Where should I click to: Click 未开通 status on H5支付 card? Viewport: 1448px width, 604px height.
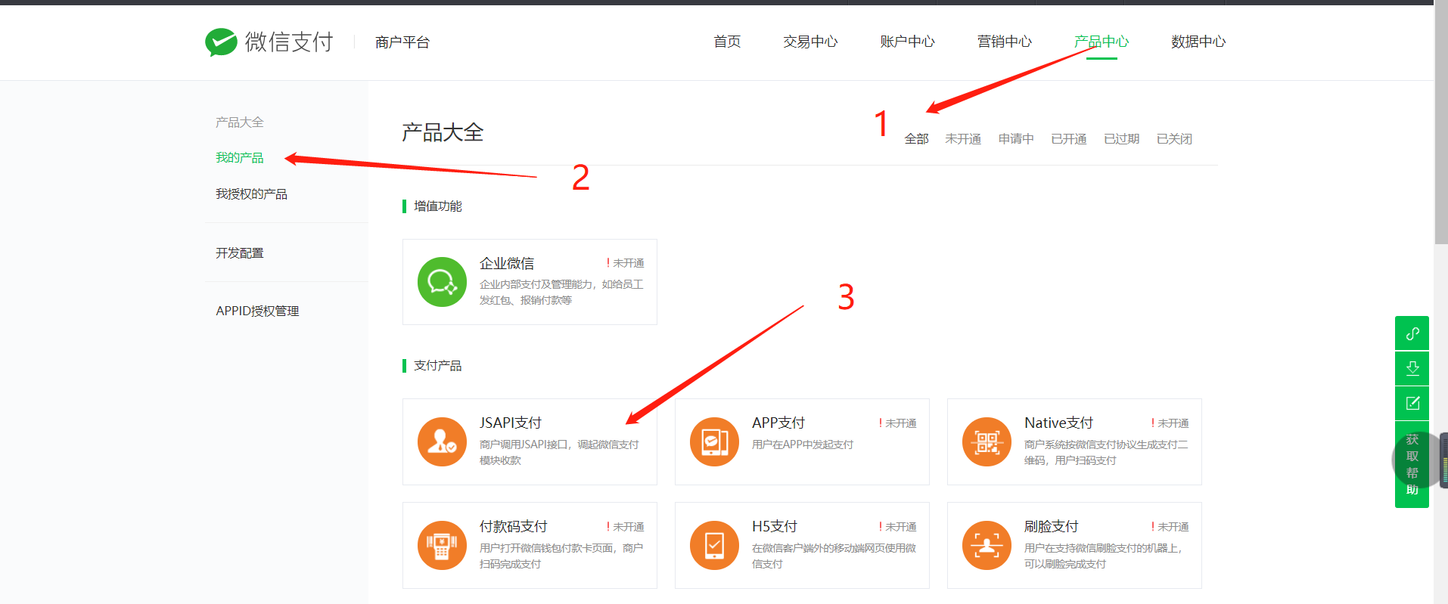897,527
